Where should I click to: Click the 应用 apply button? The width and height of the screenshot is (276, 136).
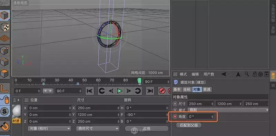(x=147, y=129)
